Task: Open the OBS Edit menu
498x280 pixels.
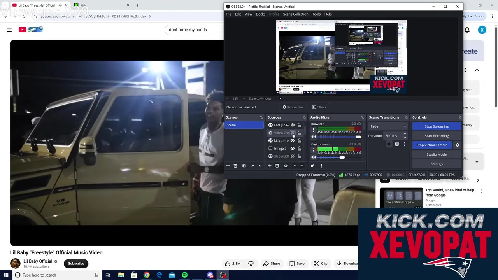Action: point(238,14)
